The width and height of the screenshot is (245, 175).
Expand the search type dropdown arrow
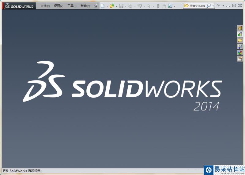(x=213, y=6)
